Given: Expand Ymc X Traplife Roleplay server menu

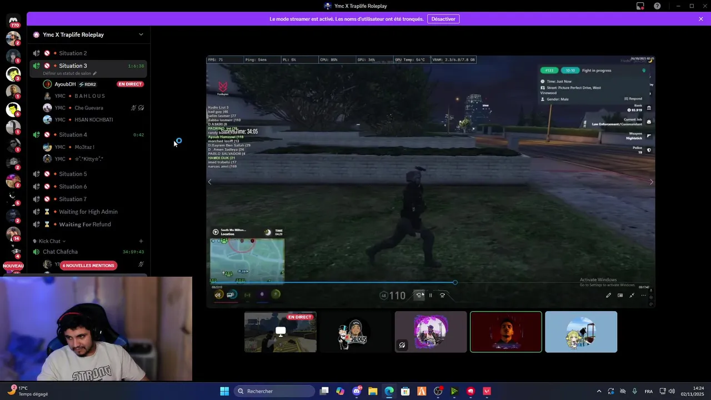Looking at the screenshot, I should [x=141, y=34].
